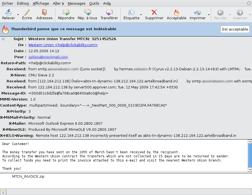Click the Écrire pencil icon
This screenshot has height=195, width=252.
[x=27, y=12]
